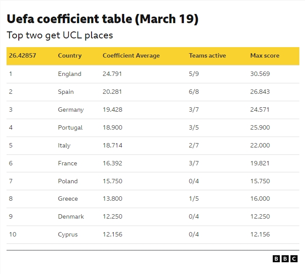Select the England row country name

click(70, 74)
